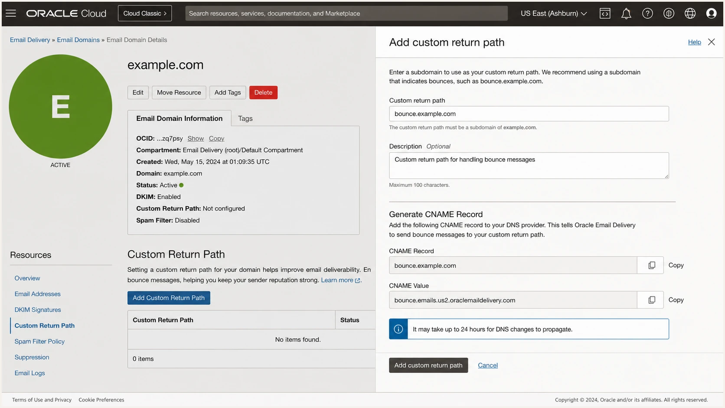
Task: Open the Learn more link
Action: click(x=340, y=280)
